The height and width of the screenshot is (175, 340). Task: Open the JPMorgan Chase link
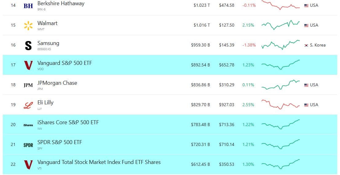click(57, 83)
